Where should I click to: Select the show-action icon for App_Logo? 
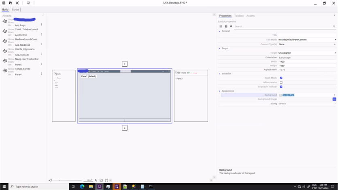tap(5, 21)
